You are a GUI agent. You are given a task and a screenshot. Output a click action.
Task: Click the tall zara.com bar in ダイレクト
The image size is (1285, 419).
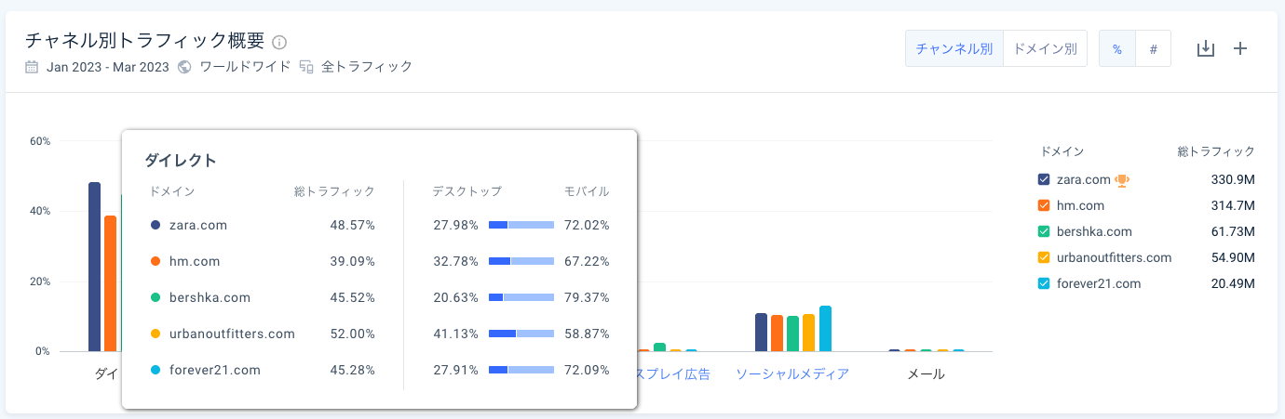(x=95, y=267)
